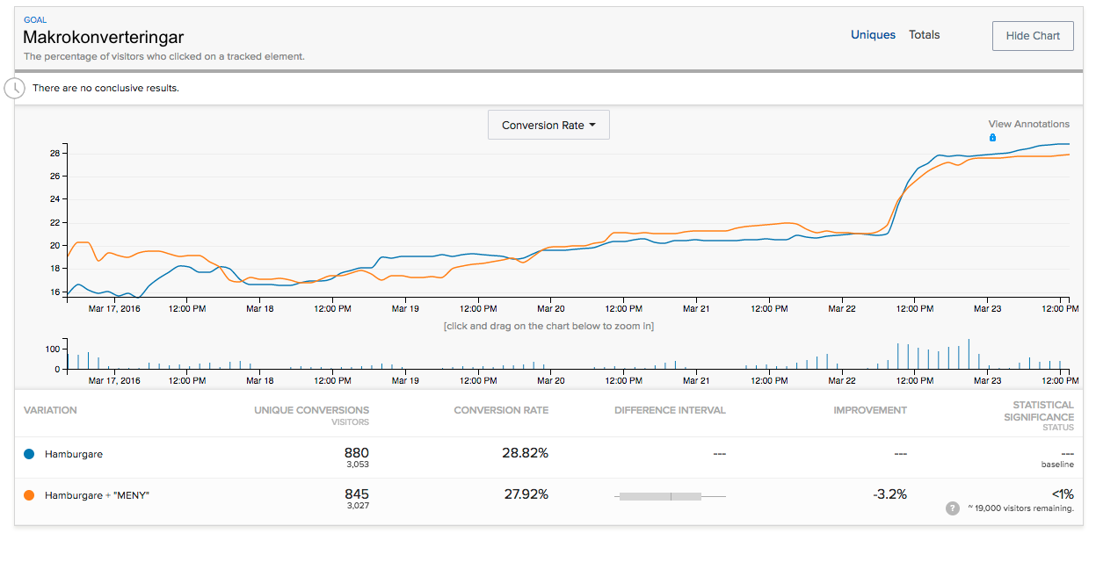
Task: Click the CONVERSION RATE column header
Action: 501,410
